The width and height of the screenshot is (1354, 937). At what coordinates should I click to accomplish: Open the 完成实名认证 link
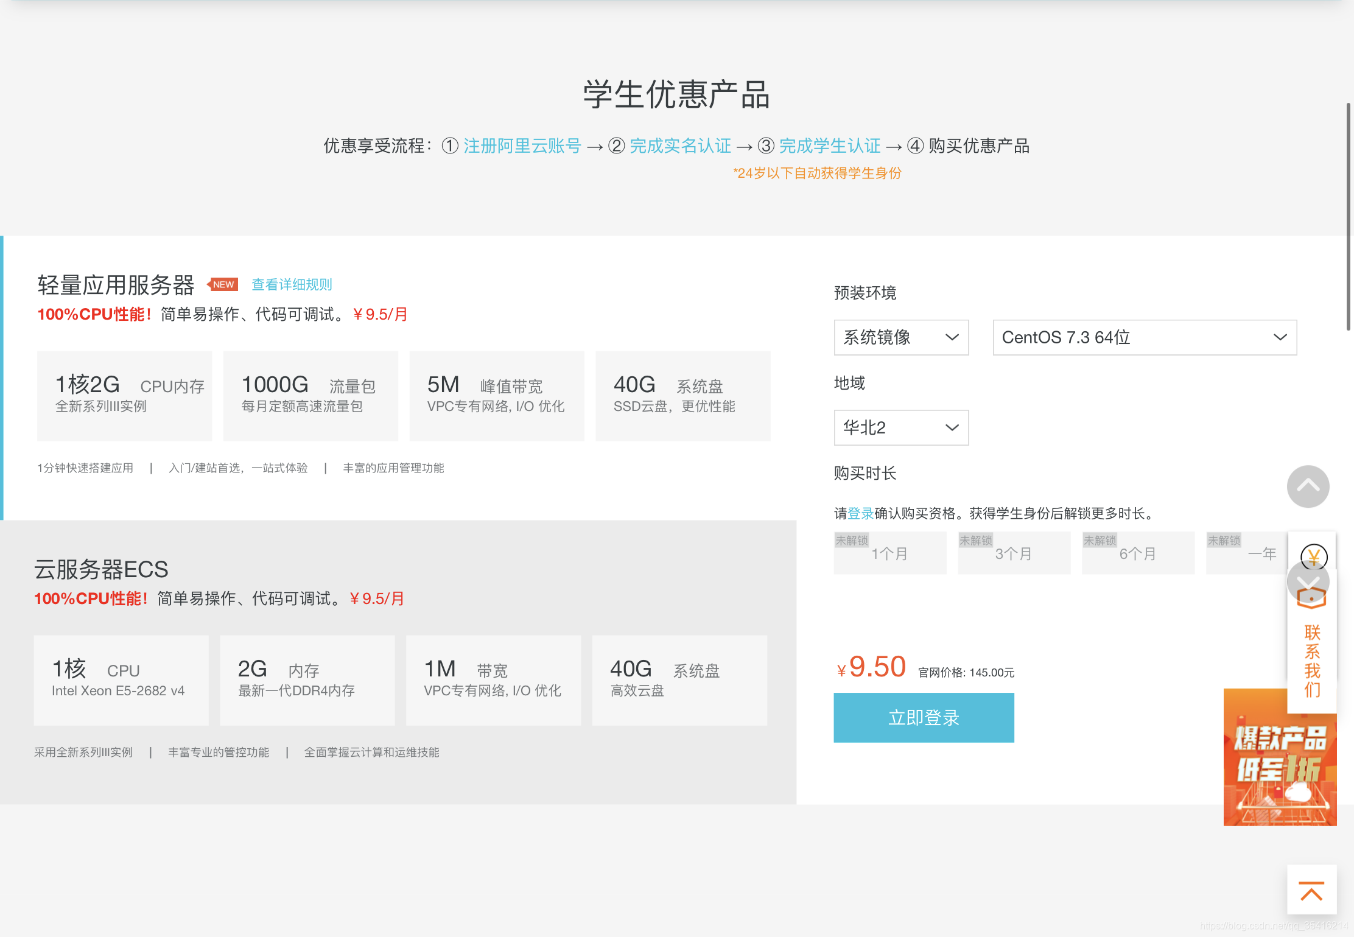click(680, 146)
